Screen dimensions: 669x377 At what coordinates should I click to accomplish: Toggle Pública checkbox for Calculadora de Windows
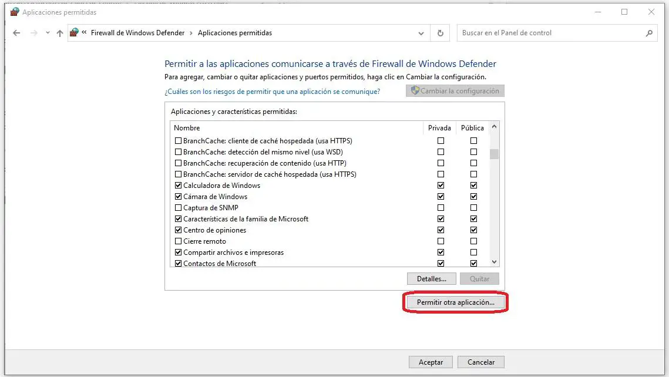point(473,185)
